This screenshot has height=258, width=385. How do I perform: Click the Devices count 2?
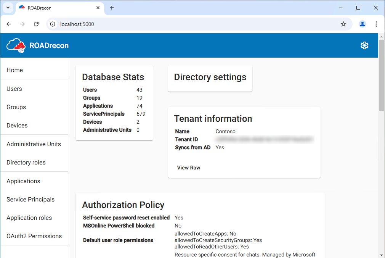[x=138, y=122]
